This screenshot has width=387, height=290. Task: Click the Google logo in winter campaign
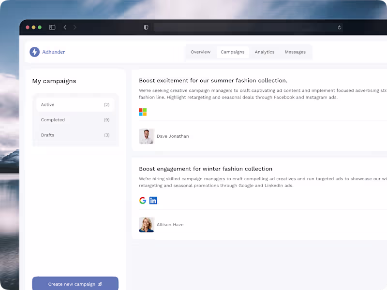tap(143, 200)
